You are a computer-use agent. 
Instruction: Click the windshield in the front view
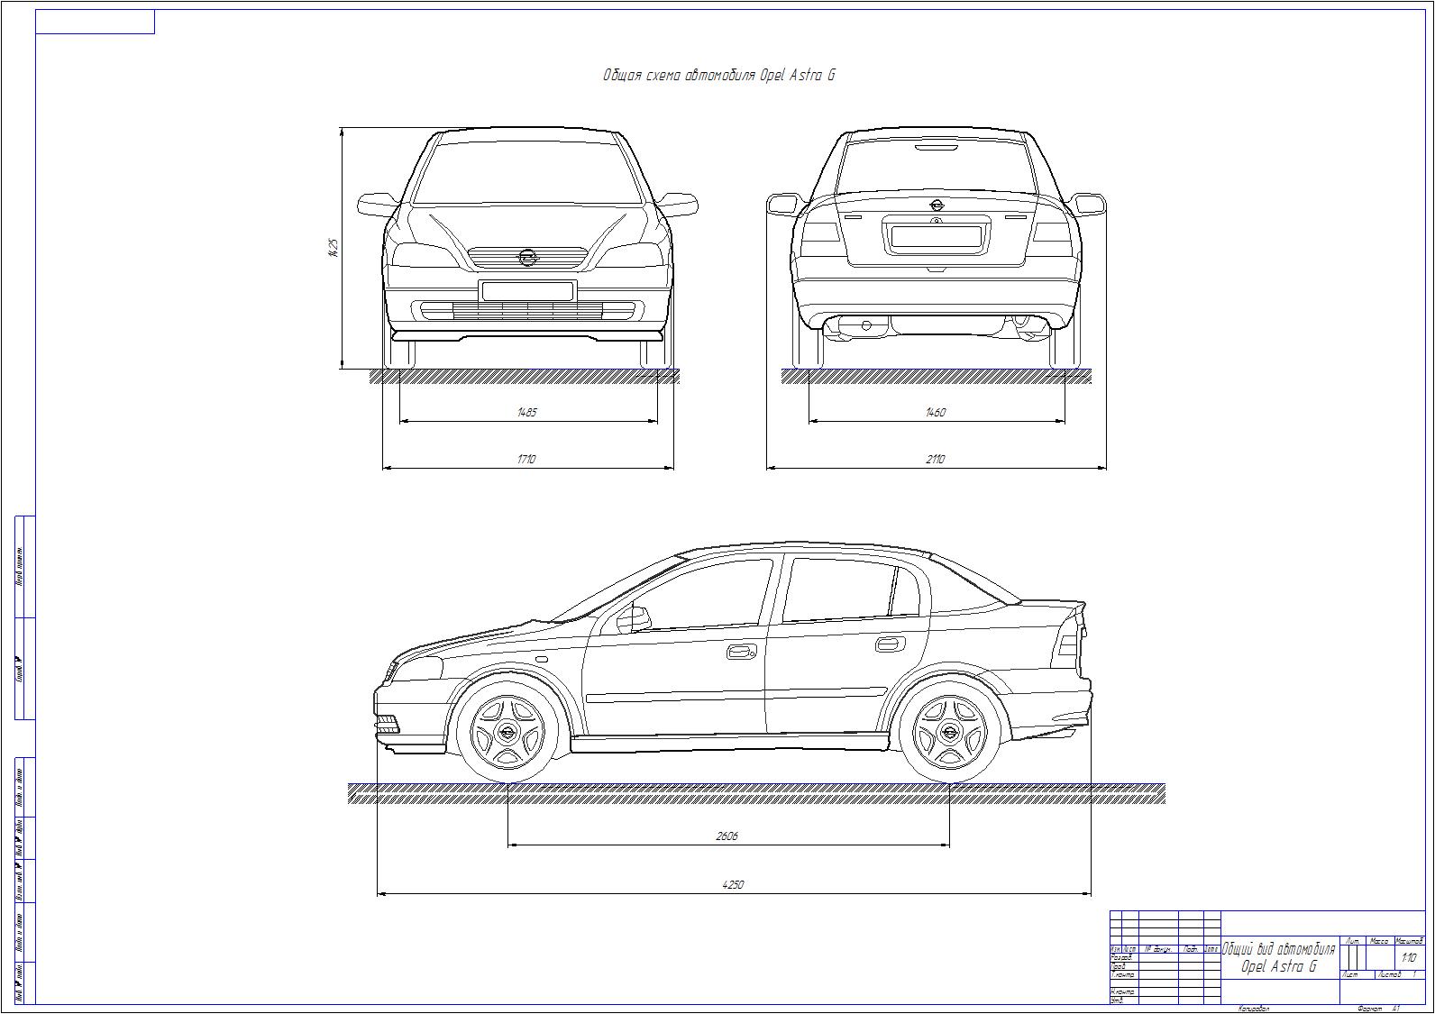point(528,171)
